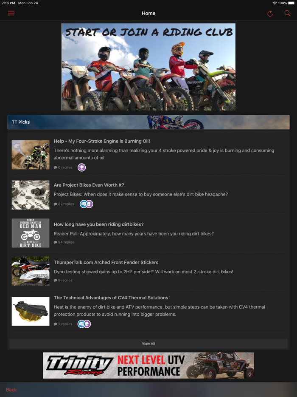Tap blue fist badge under Project Bikes post

(84, 204)
